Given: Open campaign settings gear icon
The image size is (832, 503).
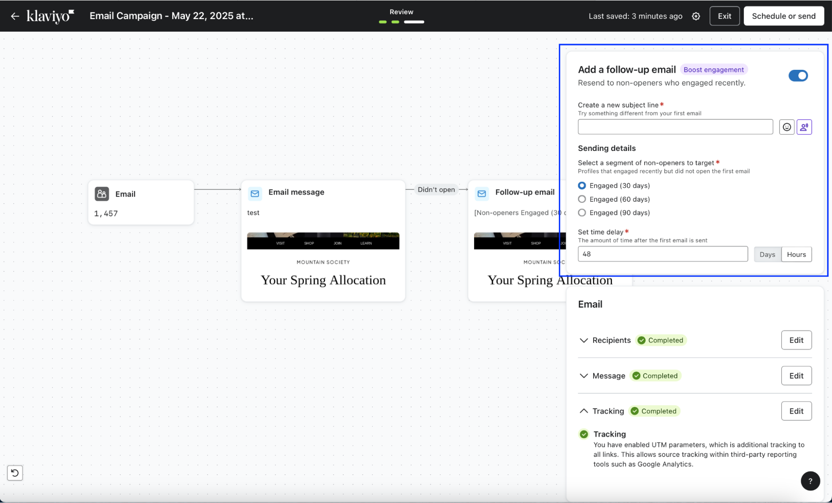Looking at the screenshot, I should 696,16.
